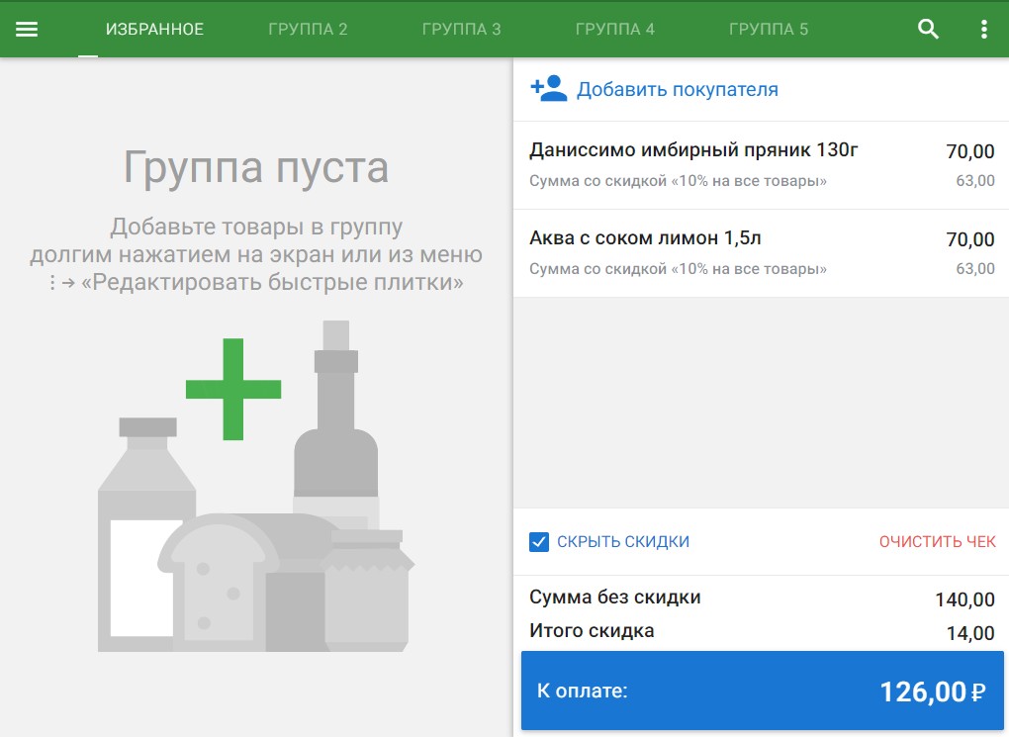This screenshot has width=1009, height=737.
Task: Click the add customer person icon
Action: pos(548,89)
